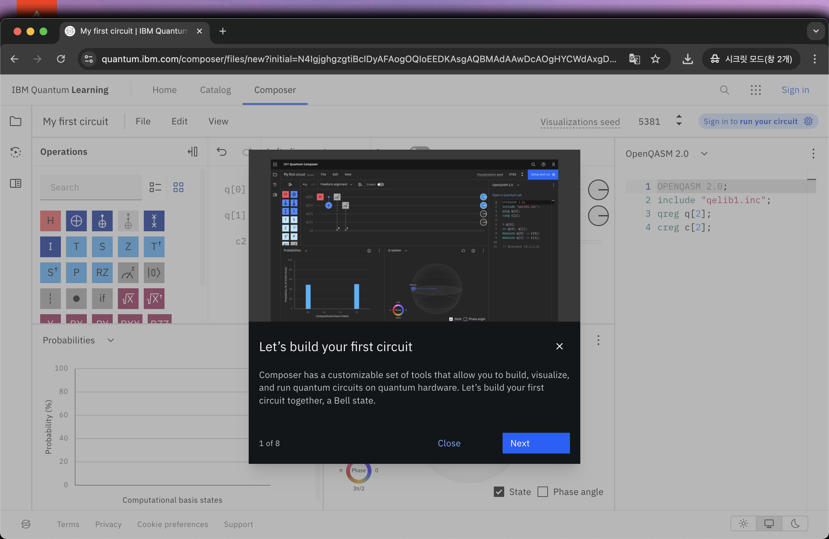Image resolution: width=829 pixels, height=539 pixels.
Task: Click the My first circuit title
Action: (75, 121)
